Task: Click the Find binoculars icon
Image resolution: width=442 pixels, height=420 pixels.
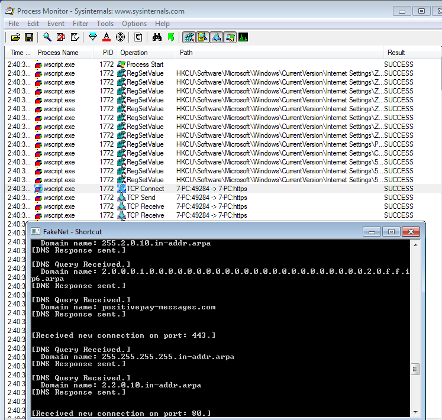Action: pos(157,37)
